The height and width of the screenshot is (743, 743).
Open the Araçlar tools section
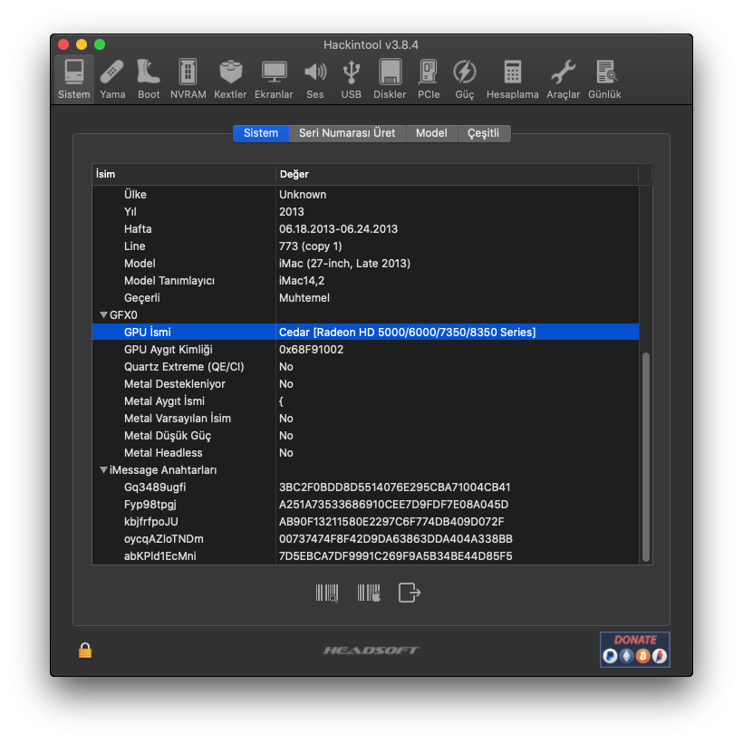pos(563,78)
